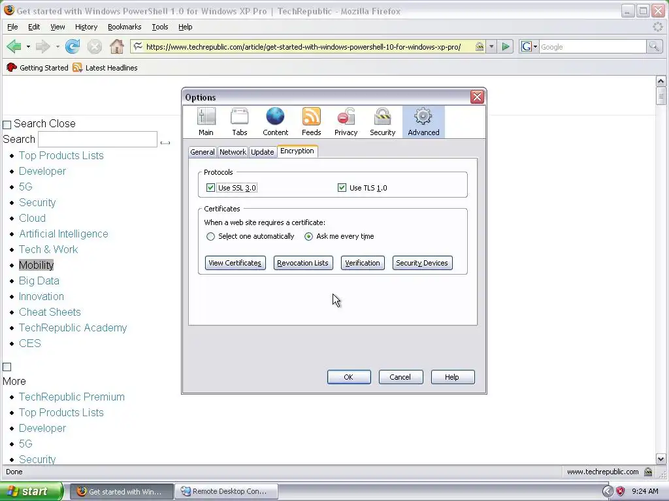The height and width of the screenshot is (501, 669).
Task: Open the View menu
Action: tap(57, 27)
